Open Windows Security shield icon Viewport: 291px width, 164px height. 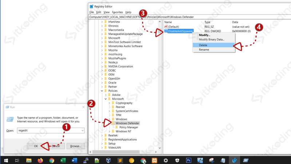click(177, 160)
